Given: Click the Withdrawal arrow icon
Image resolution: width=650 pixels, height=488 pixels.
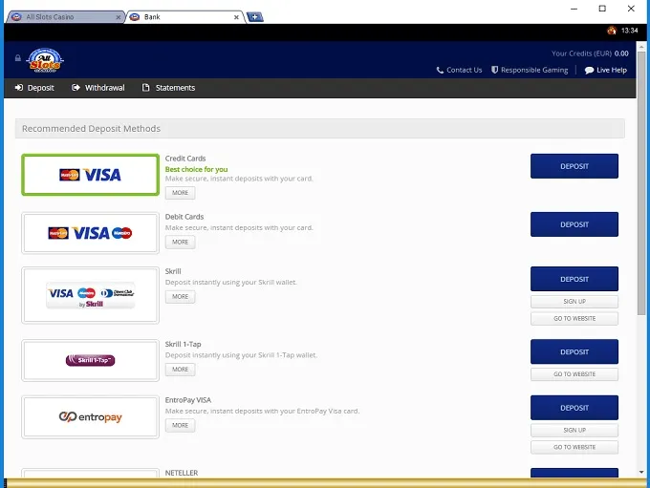Looking at the screenshot, I should [x=76, y=88].
